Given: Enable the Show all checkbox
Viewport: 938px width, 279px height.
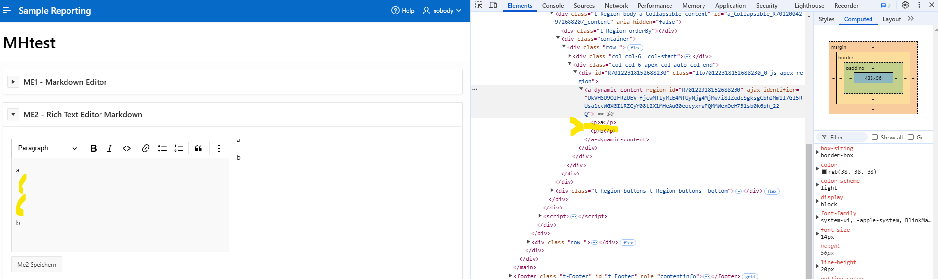Looking at the screenshot, I should click(x=875, y=138).
